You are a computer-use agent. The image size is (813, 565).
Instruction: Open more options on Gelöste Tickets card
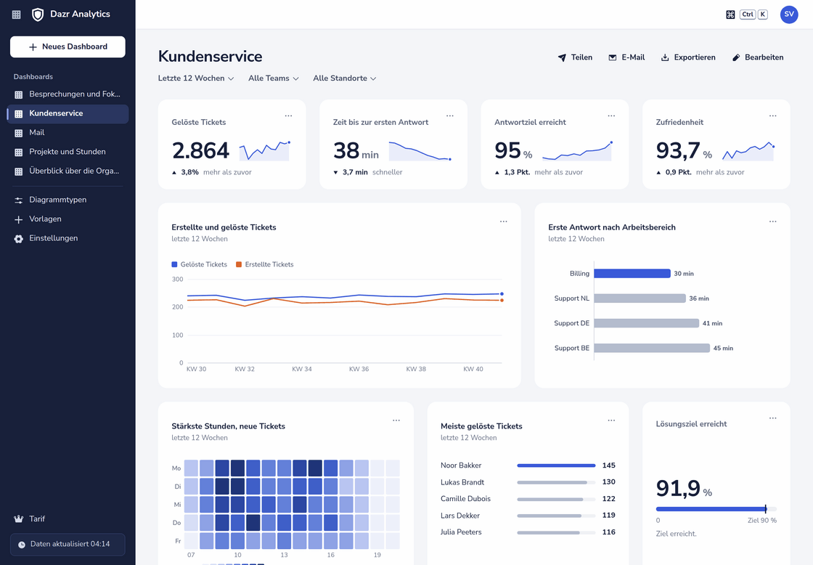(x=288, y=115)
